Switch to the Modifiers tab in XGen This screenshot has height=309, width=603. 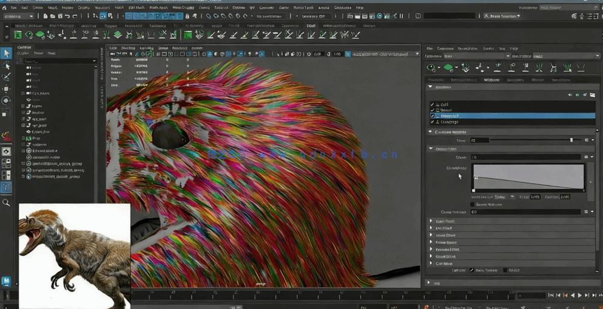click(x=491, y=80)
